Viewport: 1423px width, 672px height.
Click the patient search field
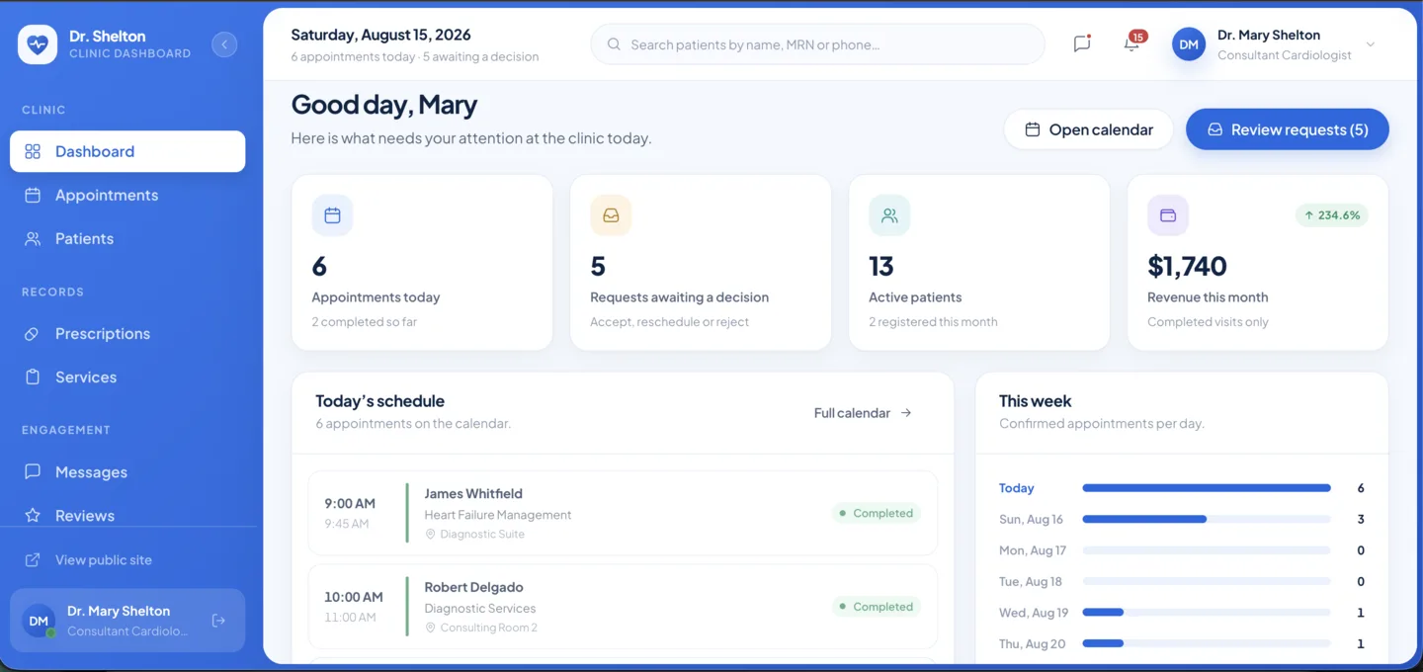point(817,44)
